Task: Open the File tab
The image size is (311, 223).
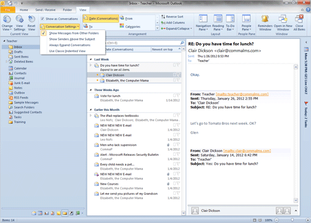Action: (x=8, y=10)
